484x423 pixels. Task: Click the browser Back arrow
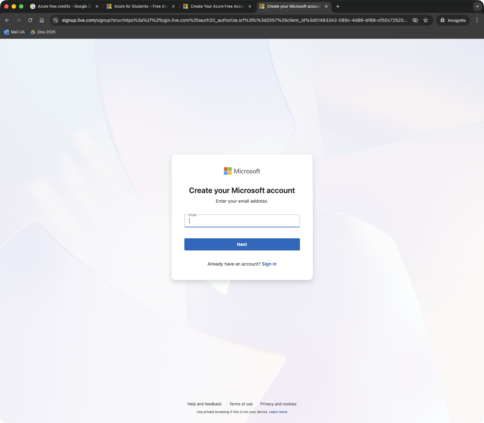click(x=7, y=20)
